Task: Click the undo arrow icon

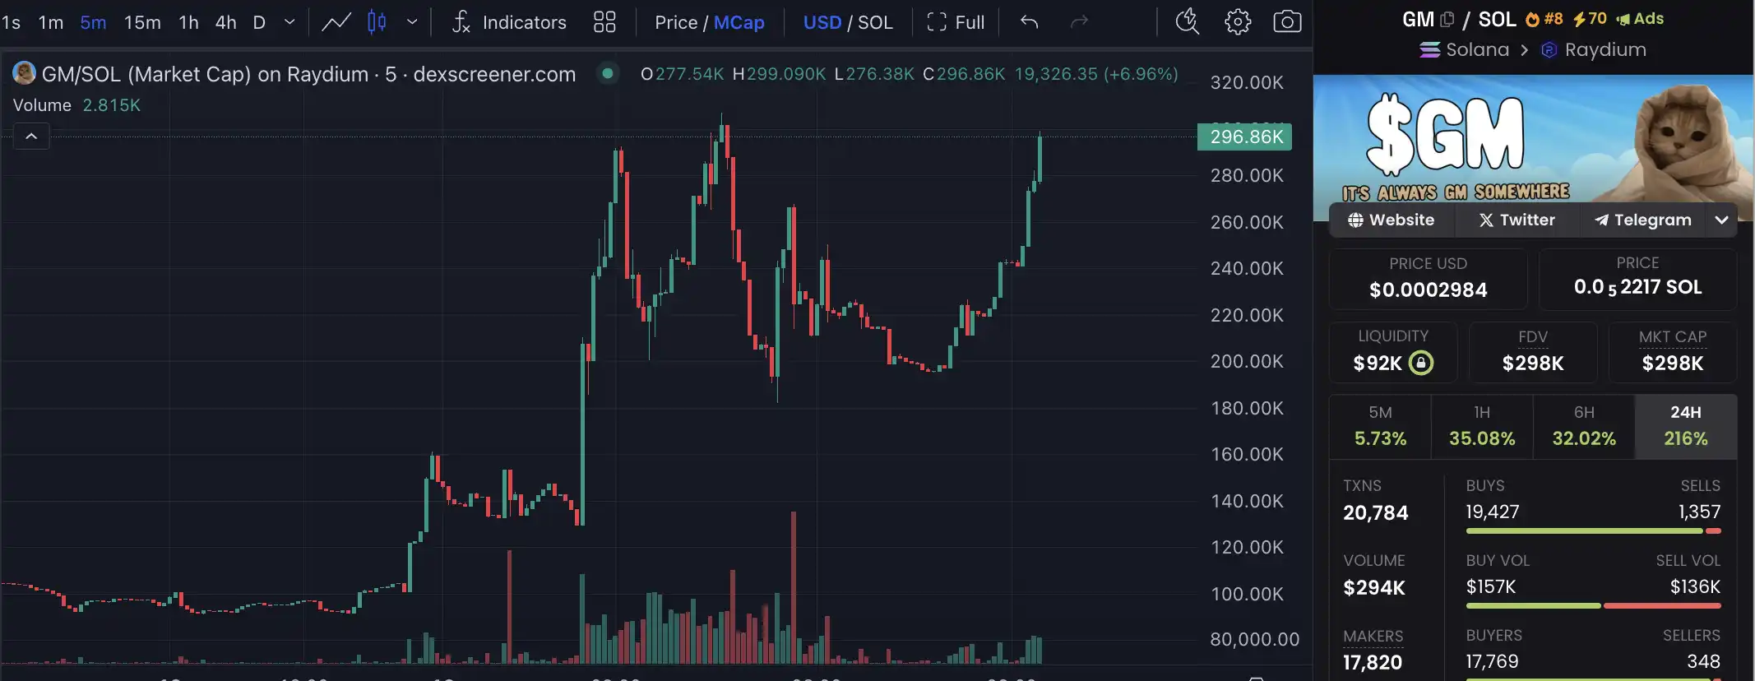Action: [x=1029, y=22]
